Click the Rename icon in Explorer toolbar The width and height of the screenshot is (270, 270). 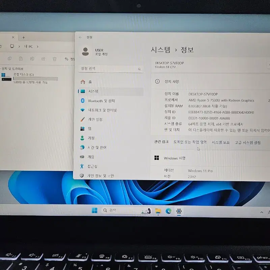[32, 59]
